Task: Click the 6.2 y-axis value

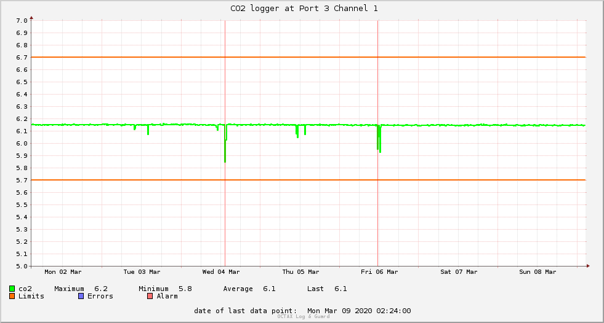Action: coord(22,119)
